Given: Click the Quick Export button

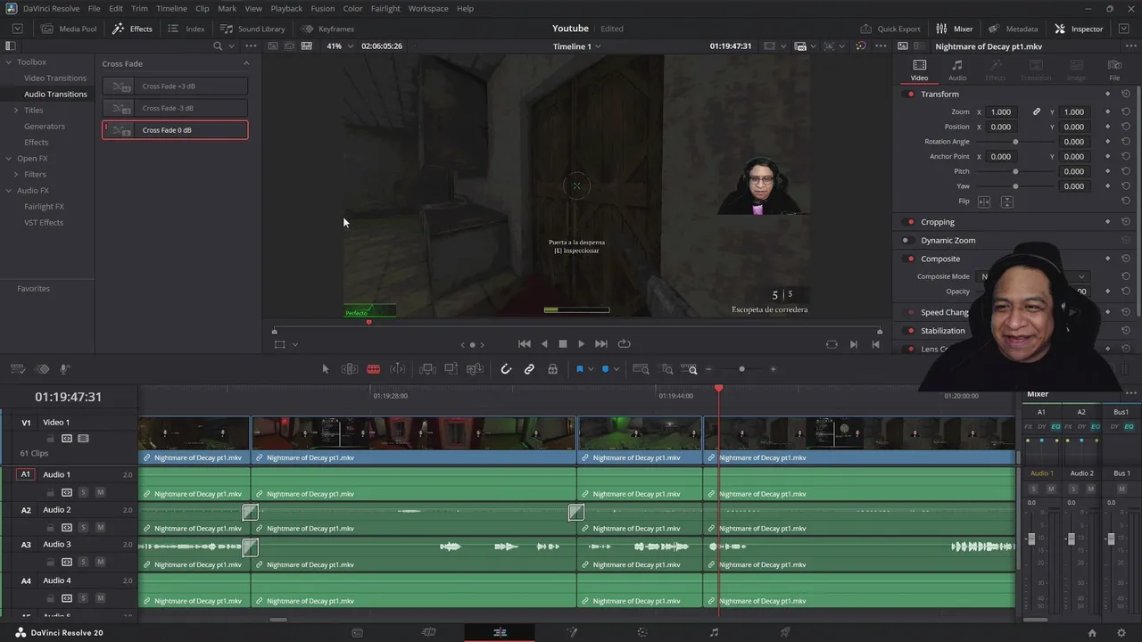Looking at the screenshot, I should pyautogui.click(x=890, y=29).
